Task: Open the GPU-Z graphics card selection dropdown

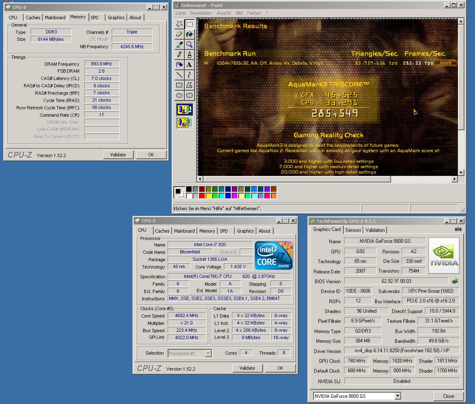Action: click(398, 396)
